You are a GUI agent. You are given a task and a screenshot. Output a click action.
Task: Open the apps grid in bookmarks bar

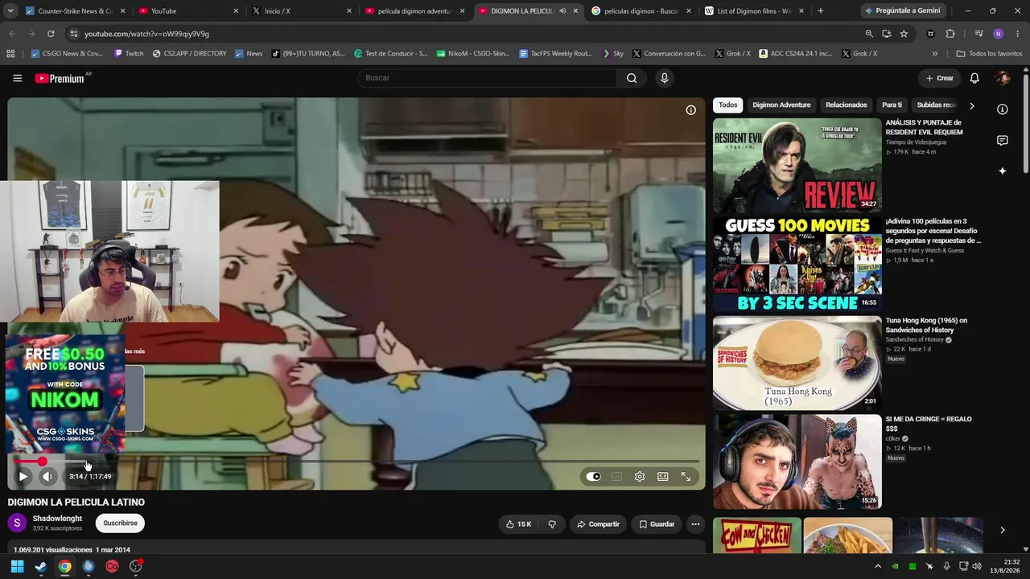point(10,54)
